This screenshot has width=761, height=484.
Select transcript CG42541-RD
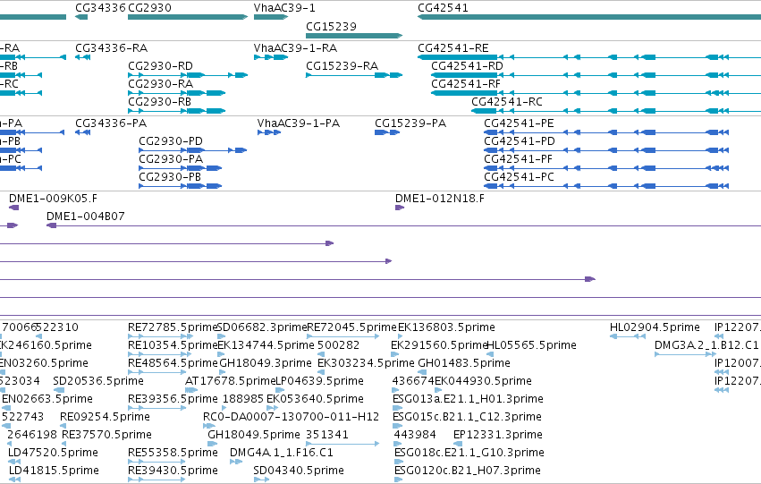click(x=468, y=66)
